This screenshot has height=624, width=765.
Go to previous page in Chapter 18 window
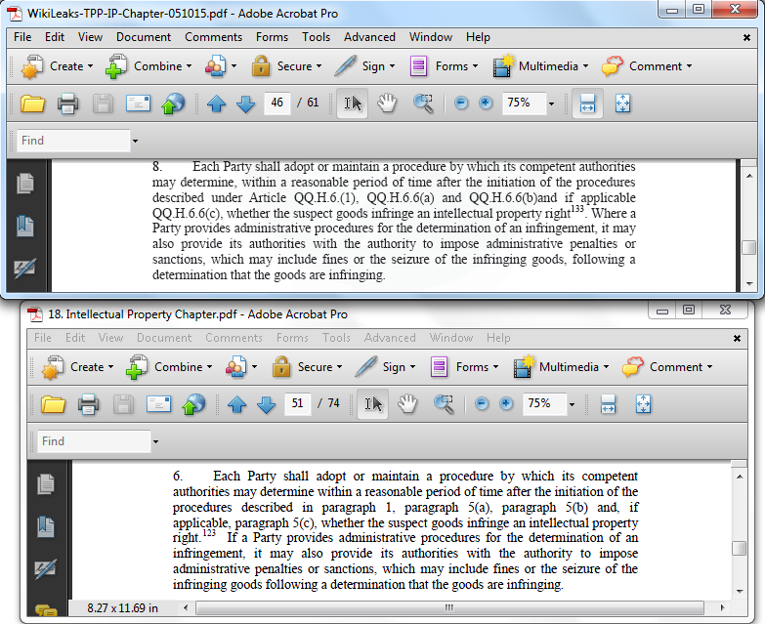236,404
